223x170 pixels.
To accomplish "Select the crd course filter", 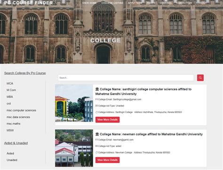I will (x=8, y=104).
